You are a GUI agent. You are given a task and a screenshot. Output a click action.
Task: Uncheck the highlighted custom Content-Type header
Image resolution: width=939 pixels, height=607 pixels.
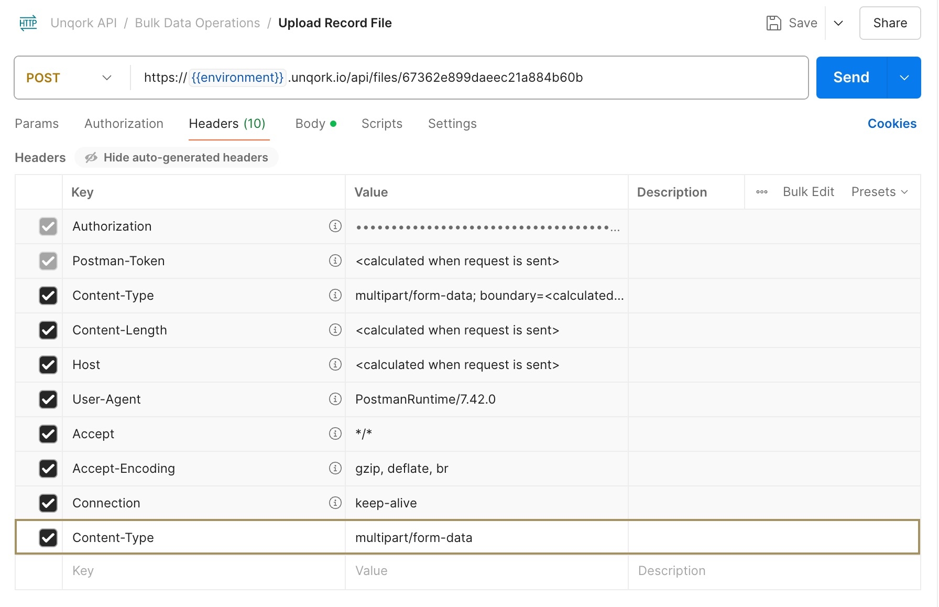pos(48,538)
